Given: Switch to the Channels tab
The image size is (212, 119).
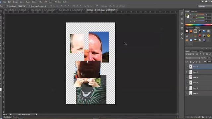Looking at the screenshot, I should [194, 51].
